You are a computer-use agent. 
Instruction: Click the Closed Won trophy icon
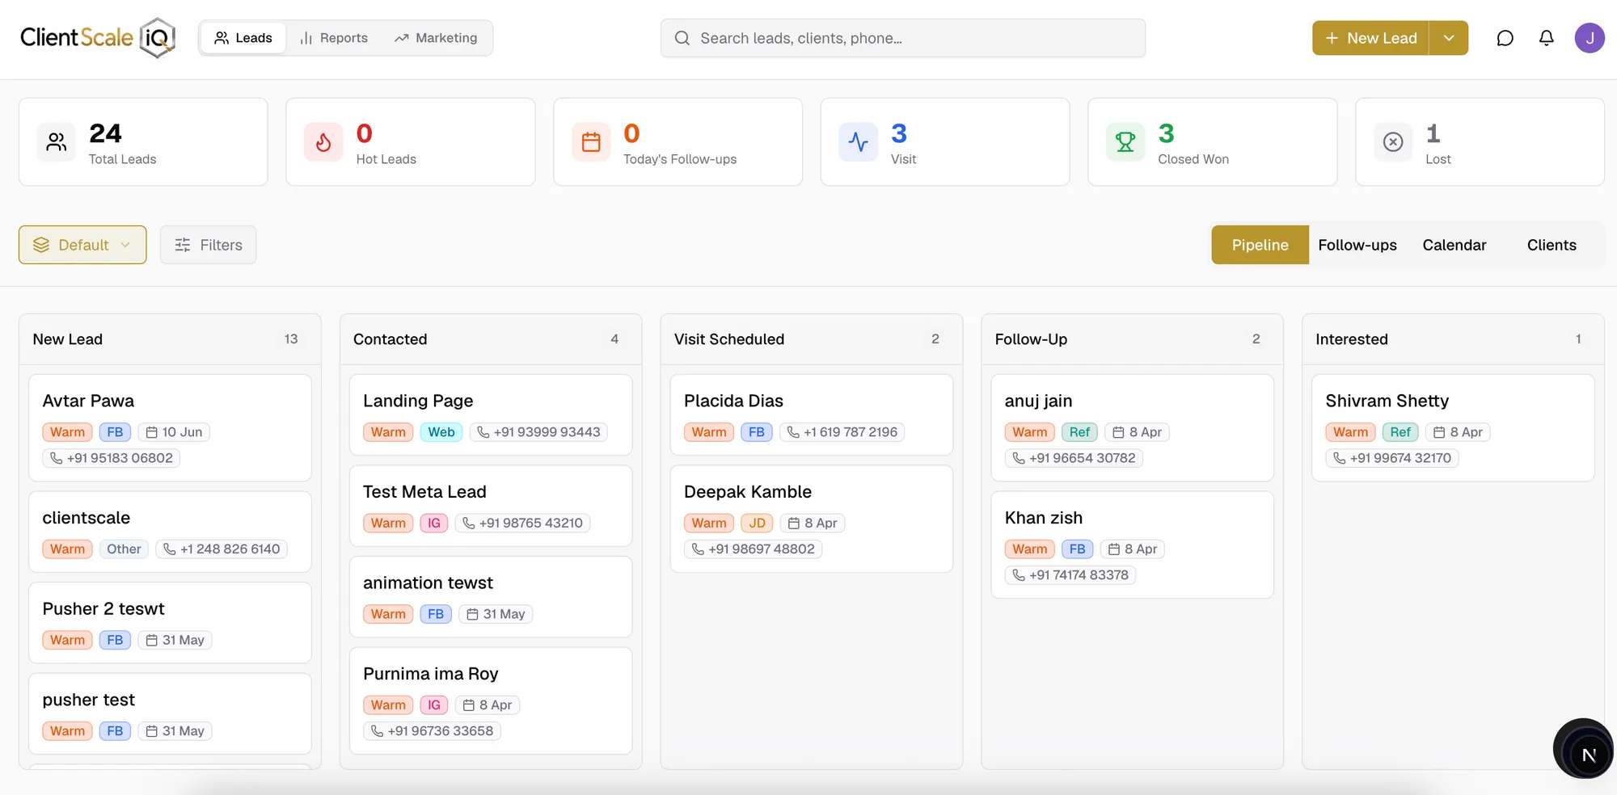coord(1125,142)
